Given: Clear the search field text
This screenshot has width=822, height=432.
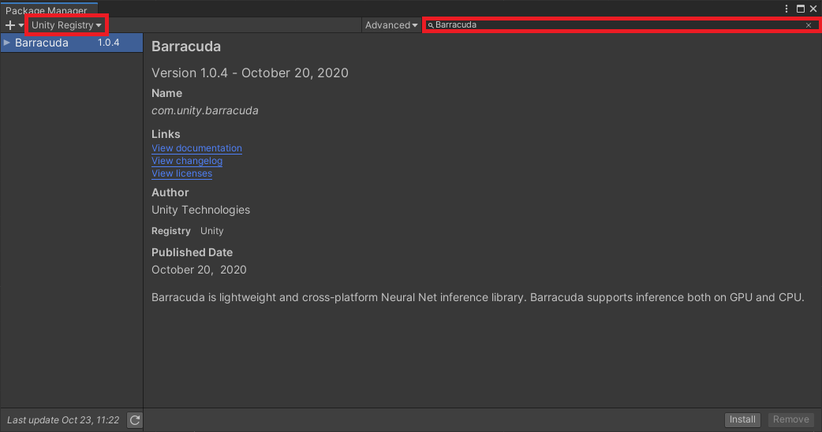Looking at the screenshot, I should coord(809,25).
